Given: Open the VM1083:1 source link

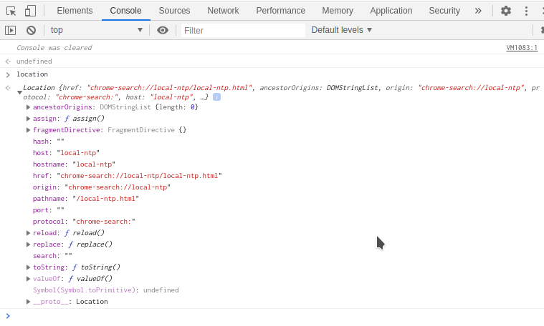Looking at the screenshot, I should (521, 48).
